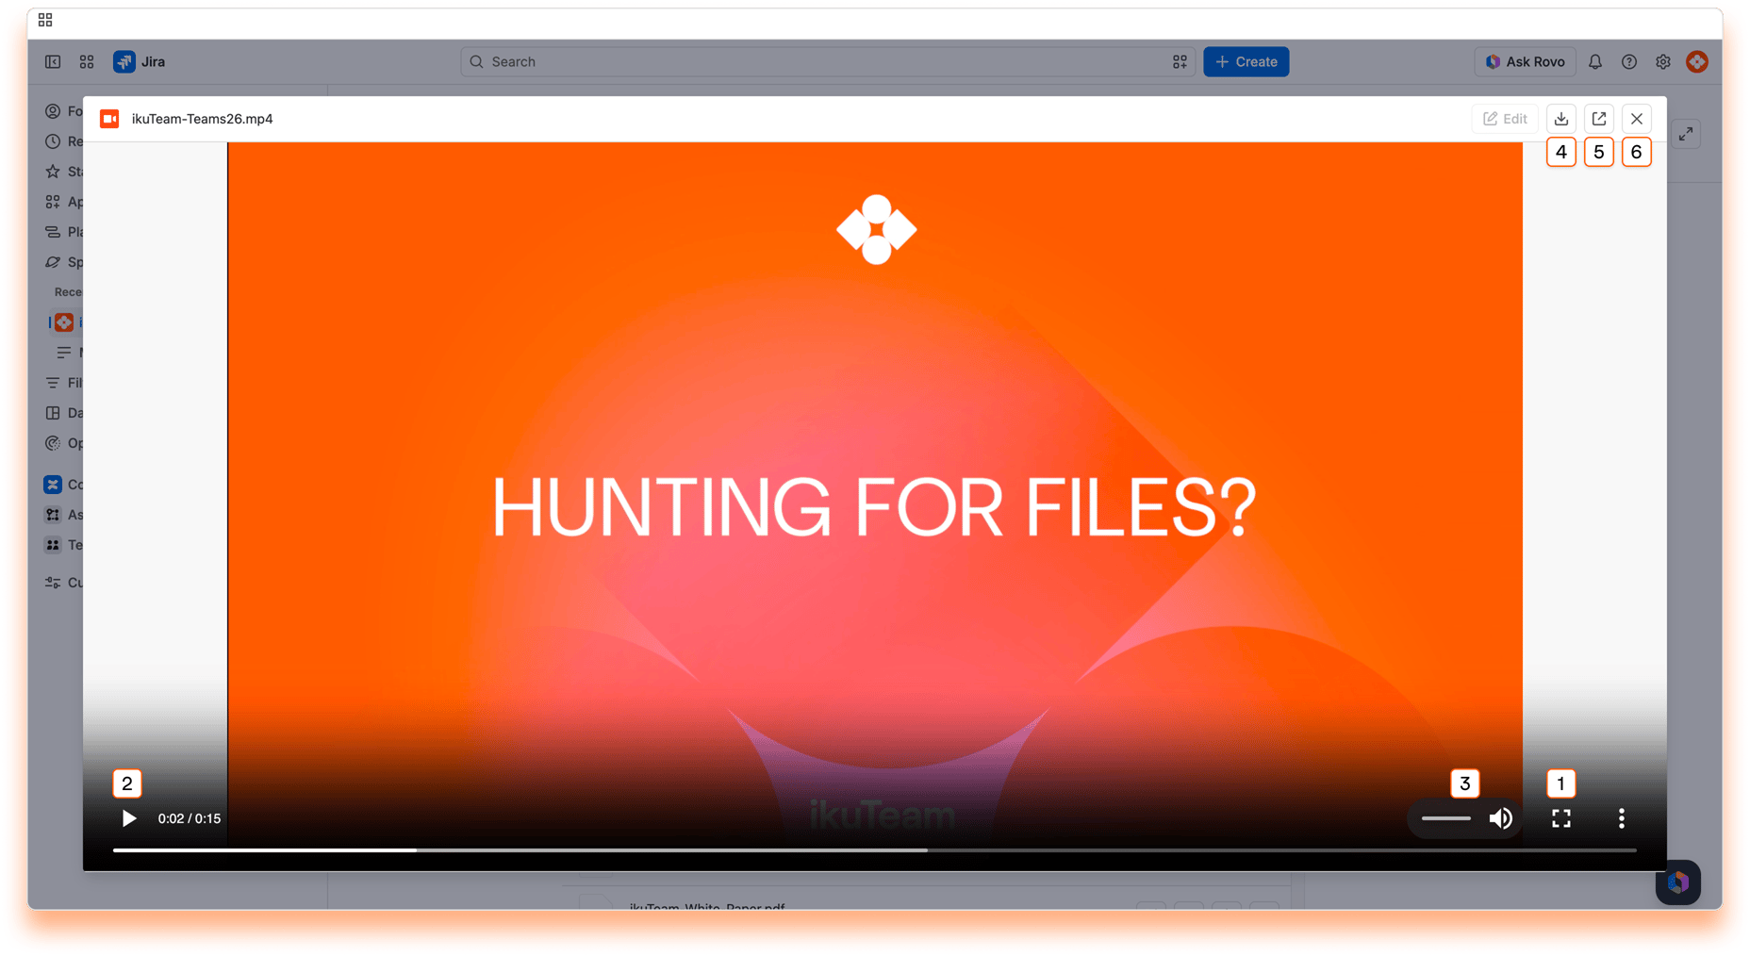Adjust the video volume slider
Viewport: 1750px width, 956px height.
1446,818
